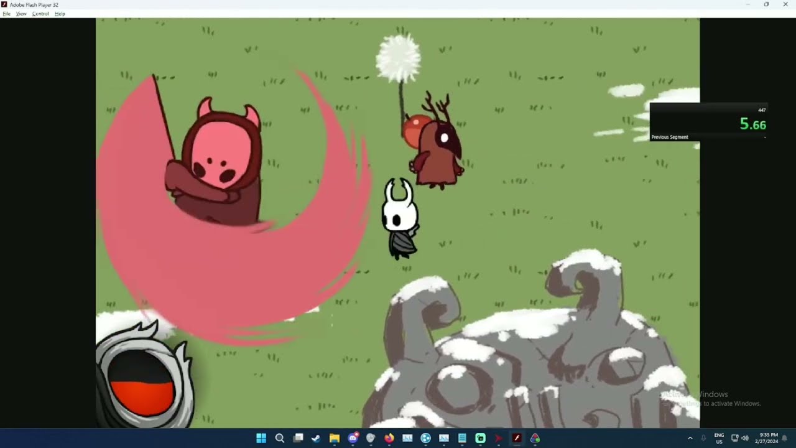Open taskbar Search
This screenshot has height=448, width=796.
click(280, 438)
